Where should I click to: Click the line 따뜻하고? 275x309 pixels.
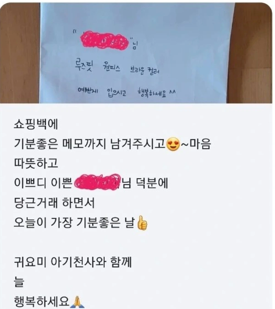tap(36, 164)
